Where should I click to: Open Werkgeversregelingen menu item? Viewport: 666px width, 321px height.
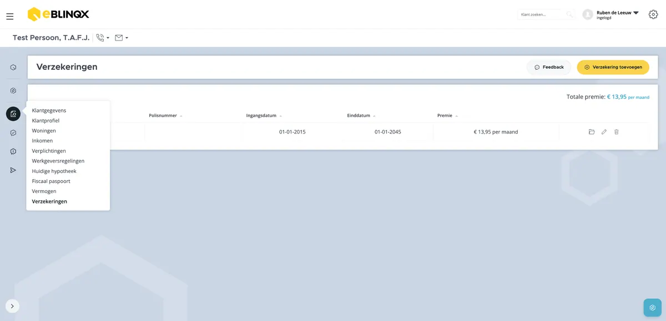pos(58,161)
